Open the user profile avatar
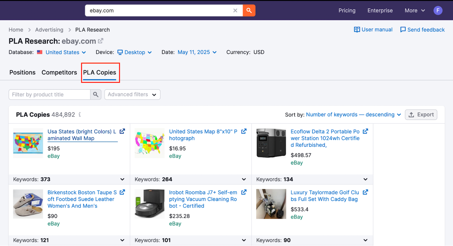The width and height of the screenshot is (453, 246). coord(438,10)
